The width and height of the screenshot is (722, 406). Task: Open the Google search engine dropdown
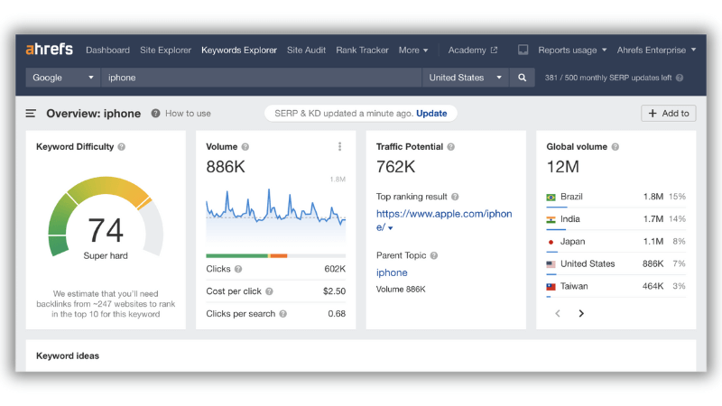62,78
